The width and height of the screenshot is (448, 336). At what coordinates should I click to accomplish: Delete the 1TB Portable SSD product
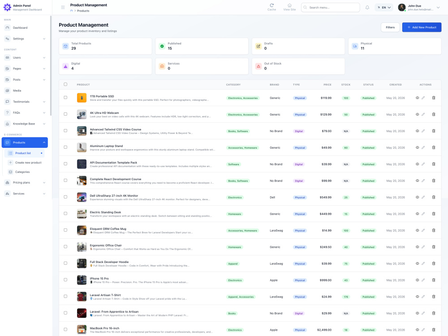coord(433,98)
